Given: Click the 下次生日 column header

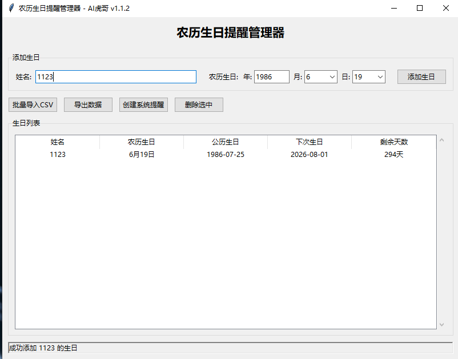Looking at the screenshot, I should (x=308, y=142).
